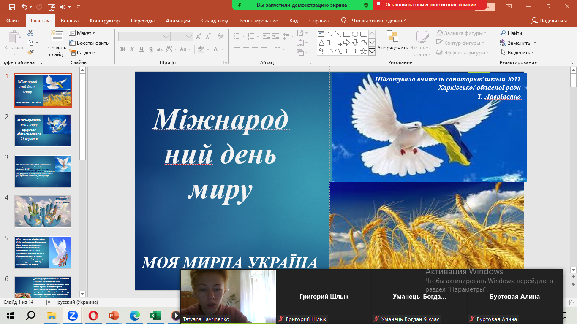Copy the selection with the Copy icon
This screenshot has height=324, width=577.
click(30, 43)
